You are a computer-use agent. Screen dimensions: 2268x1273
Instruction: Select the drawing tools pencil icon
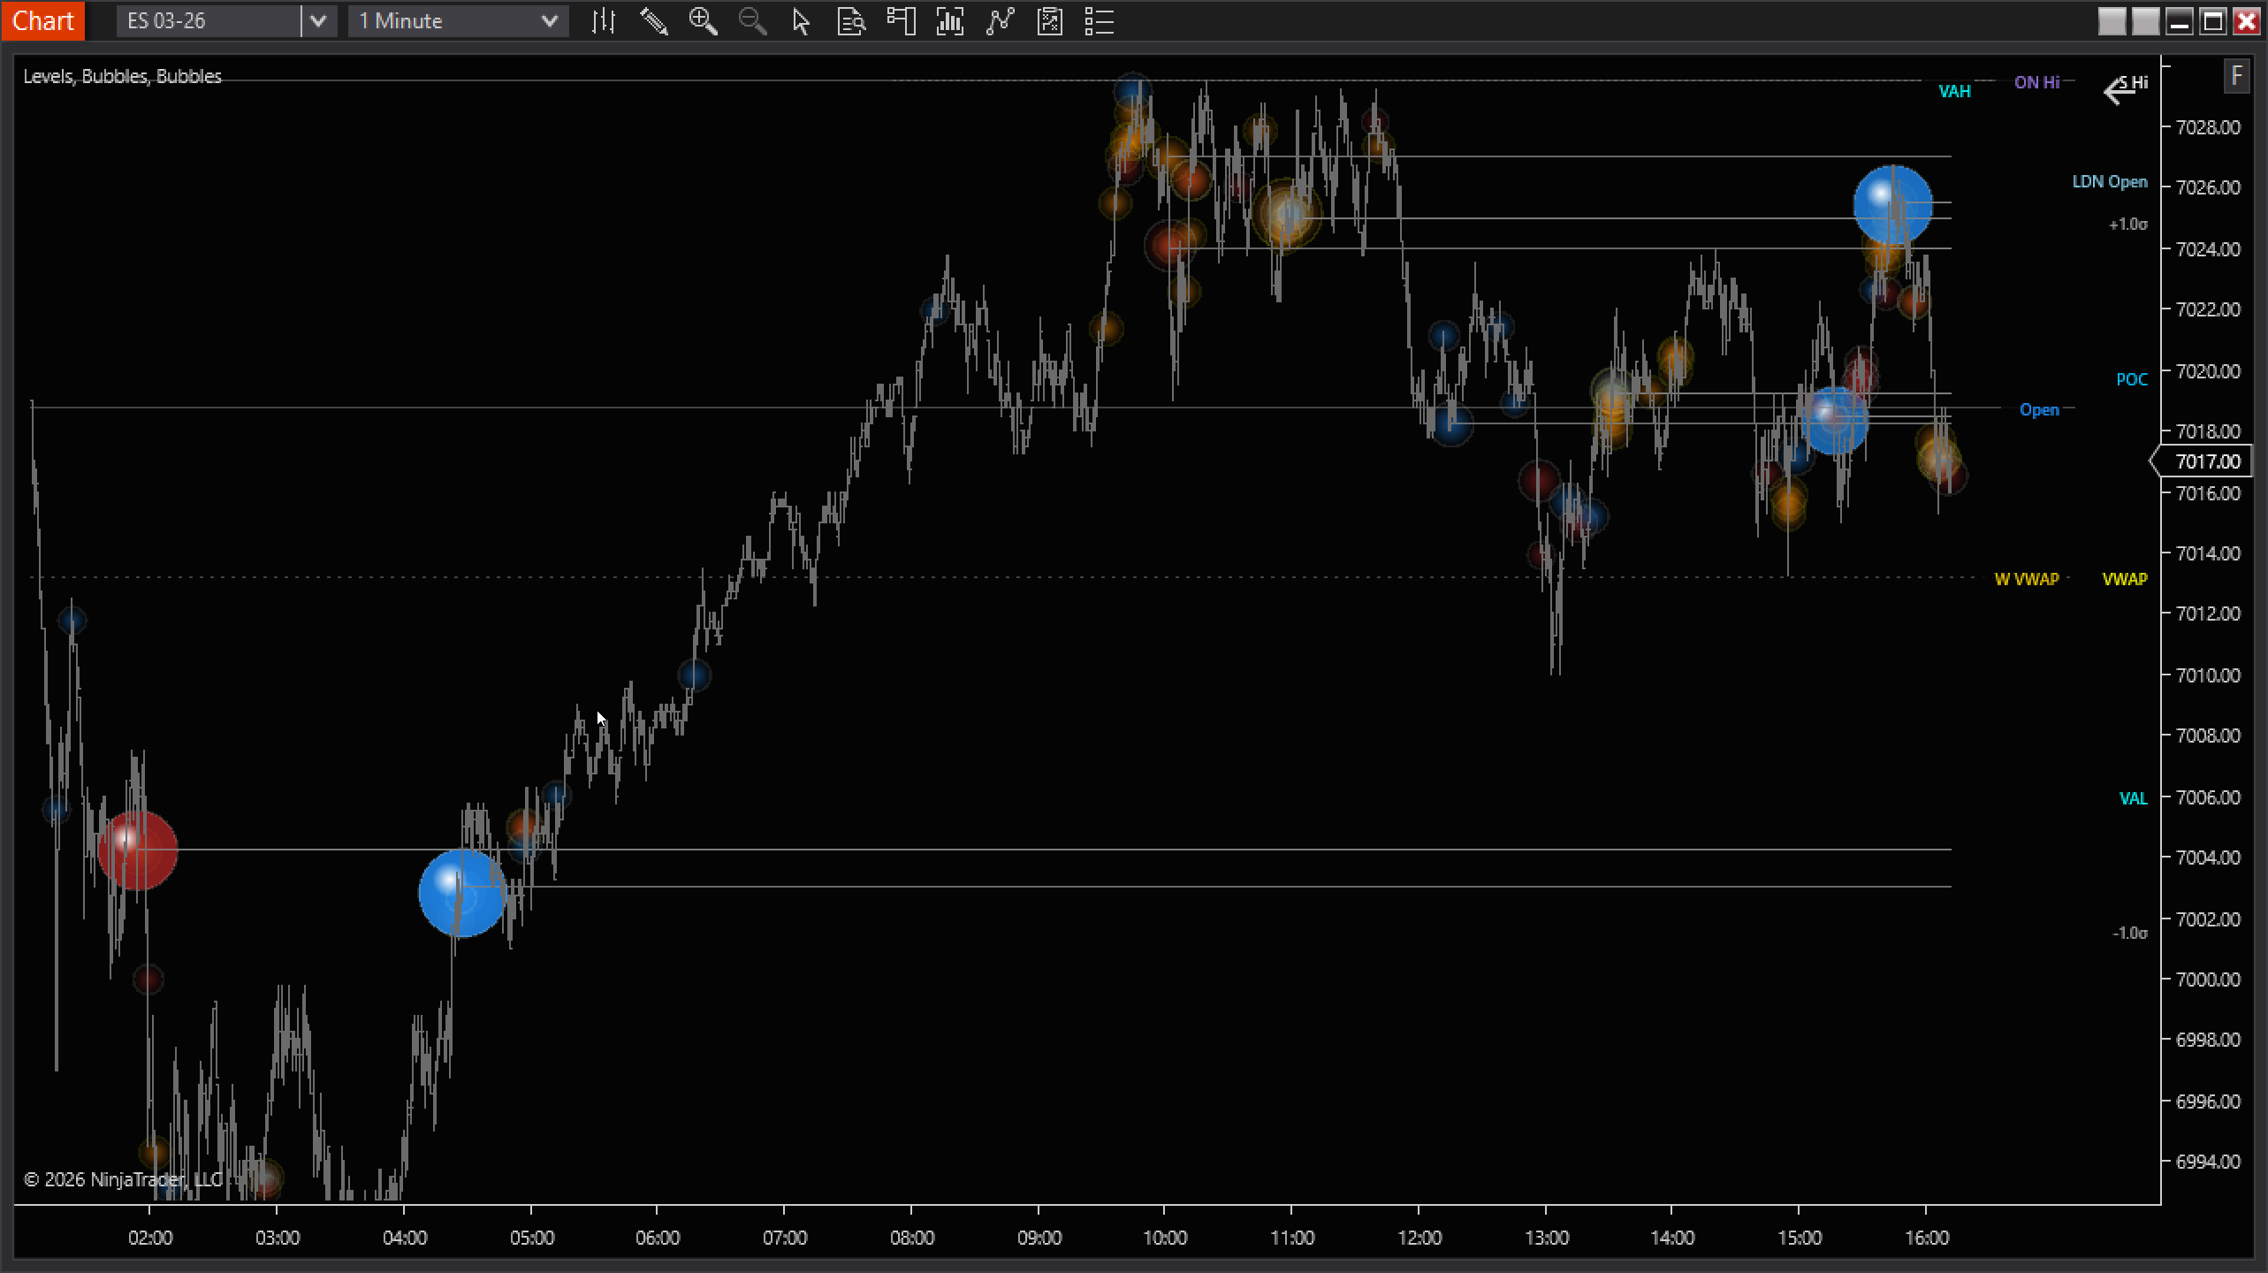(653, 21)
